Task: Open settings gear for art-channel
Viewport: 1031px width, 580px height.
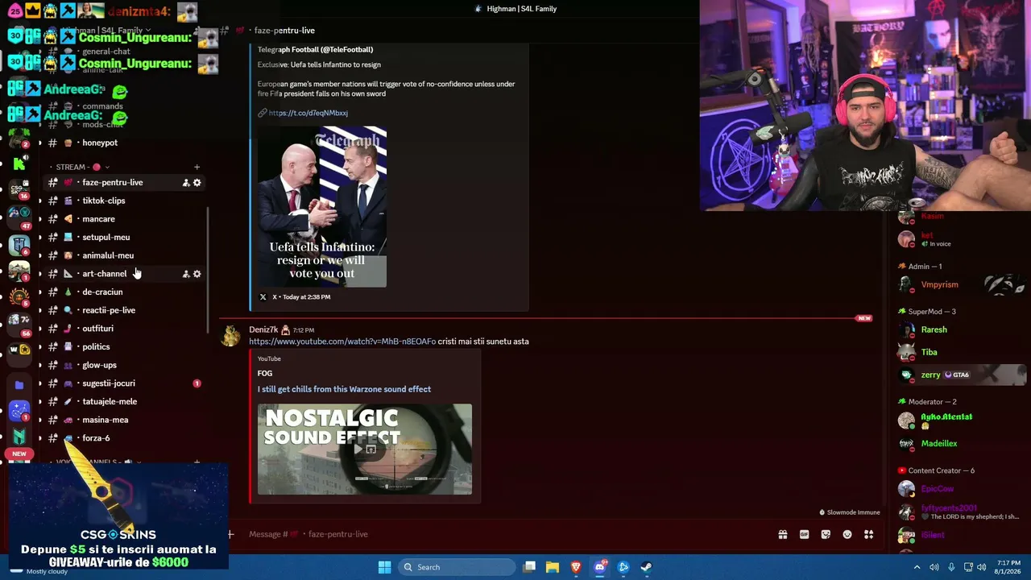Action: click(197, 274)
